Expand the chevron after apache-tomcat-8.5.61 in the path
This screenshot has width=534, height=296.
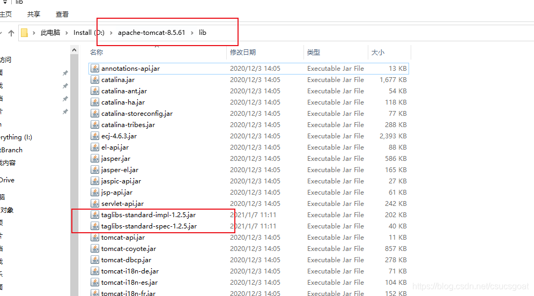[192, 33]
